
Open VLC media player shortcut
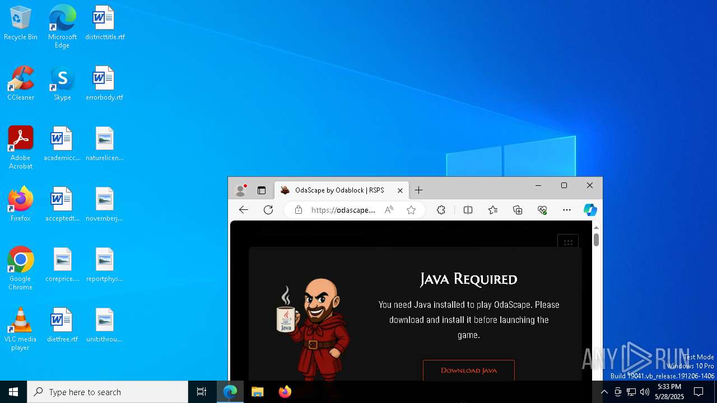(21, 329)
